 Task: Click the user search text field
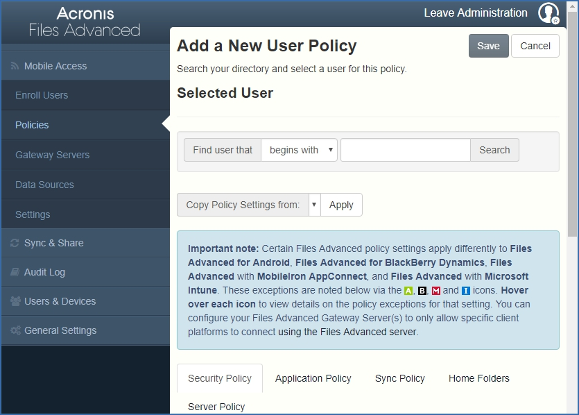point(406,150)
